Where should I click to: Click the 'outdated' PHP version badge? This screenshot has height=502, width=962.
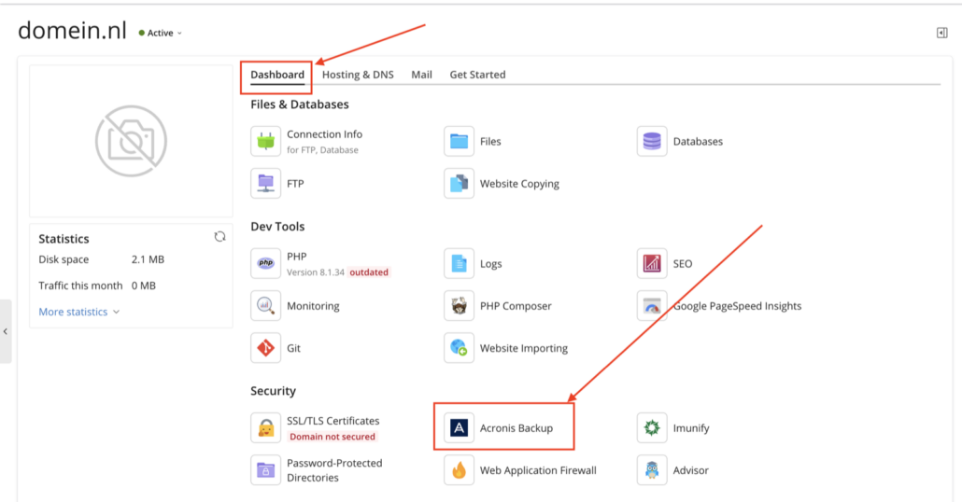(x=369, y=272)
